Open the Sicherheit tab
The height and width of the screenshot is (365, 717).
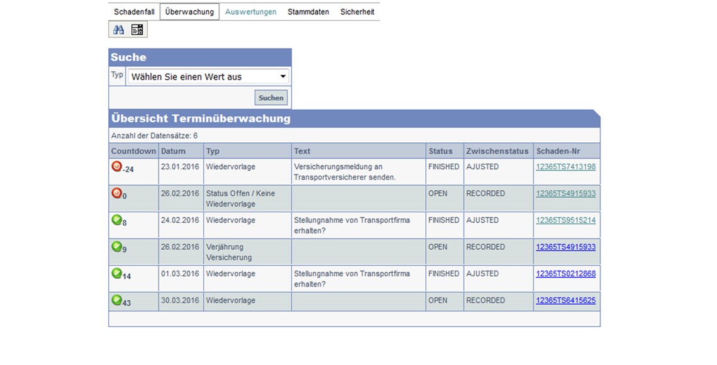(x=357, y=12)
